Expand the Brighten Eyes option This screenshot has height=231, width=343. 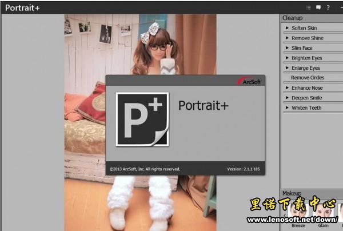(x=287, y=58)
